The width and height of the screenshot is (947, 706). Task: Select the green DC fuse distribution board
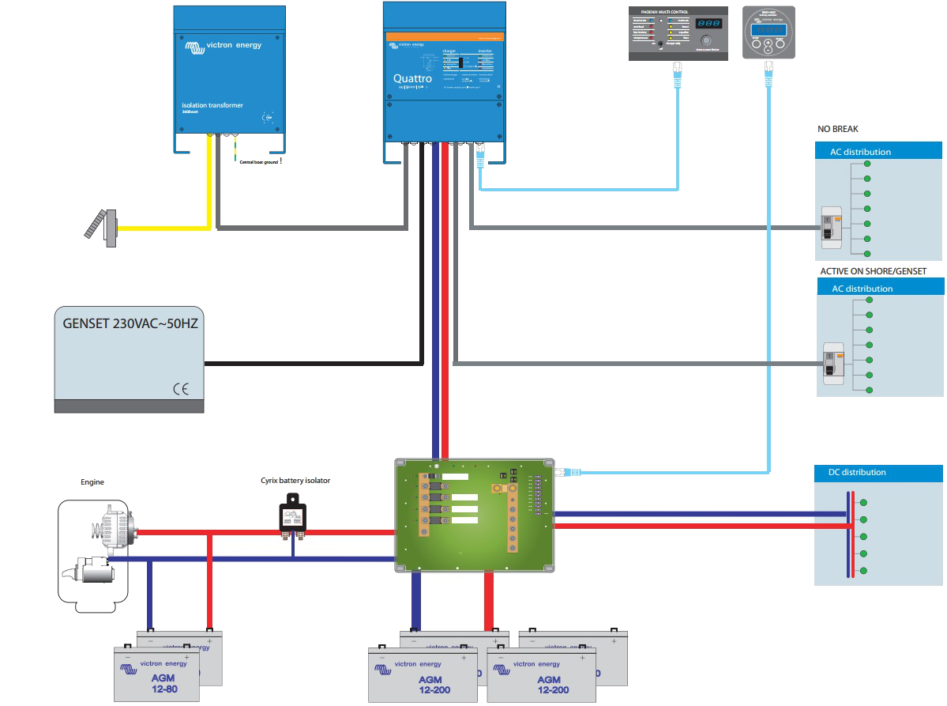pos(474,515)
